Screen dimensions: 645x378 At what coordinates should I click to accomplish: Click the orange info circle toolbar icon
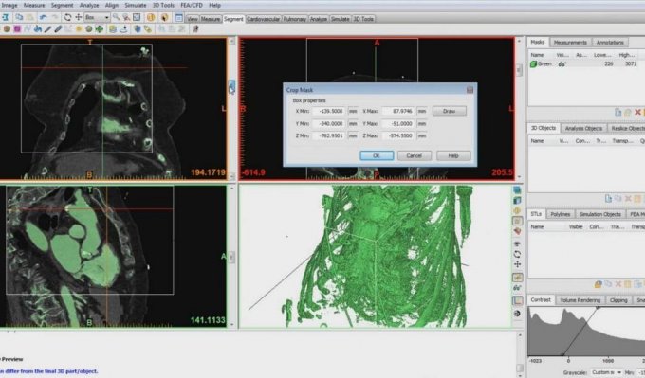click(151, 17)
